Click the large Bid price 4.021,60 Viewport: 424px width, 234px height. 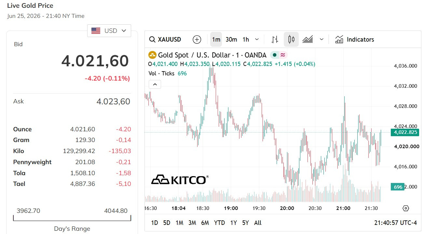coord(95,61)
